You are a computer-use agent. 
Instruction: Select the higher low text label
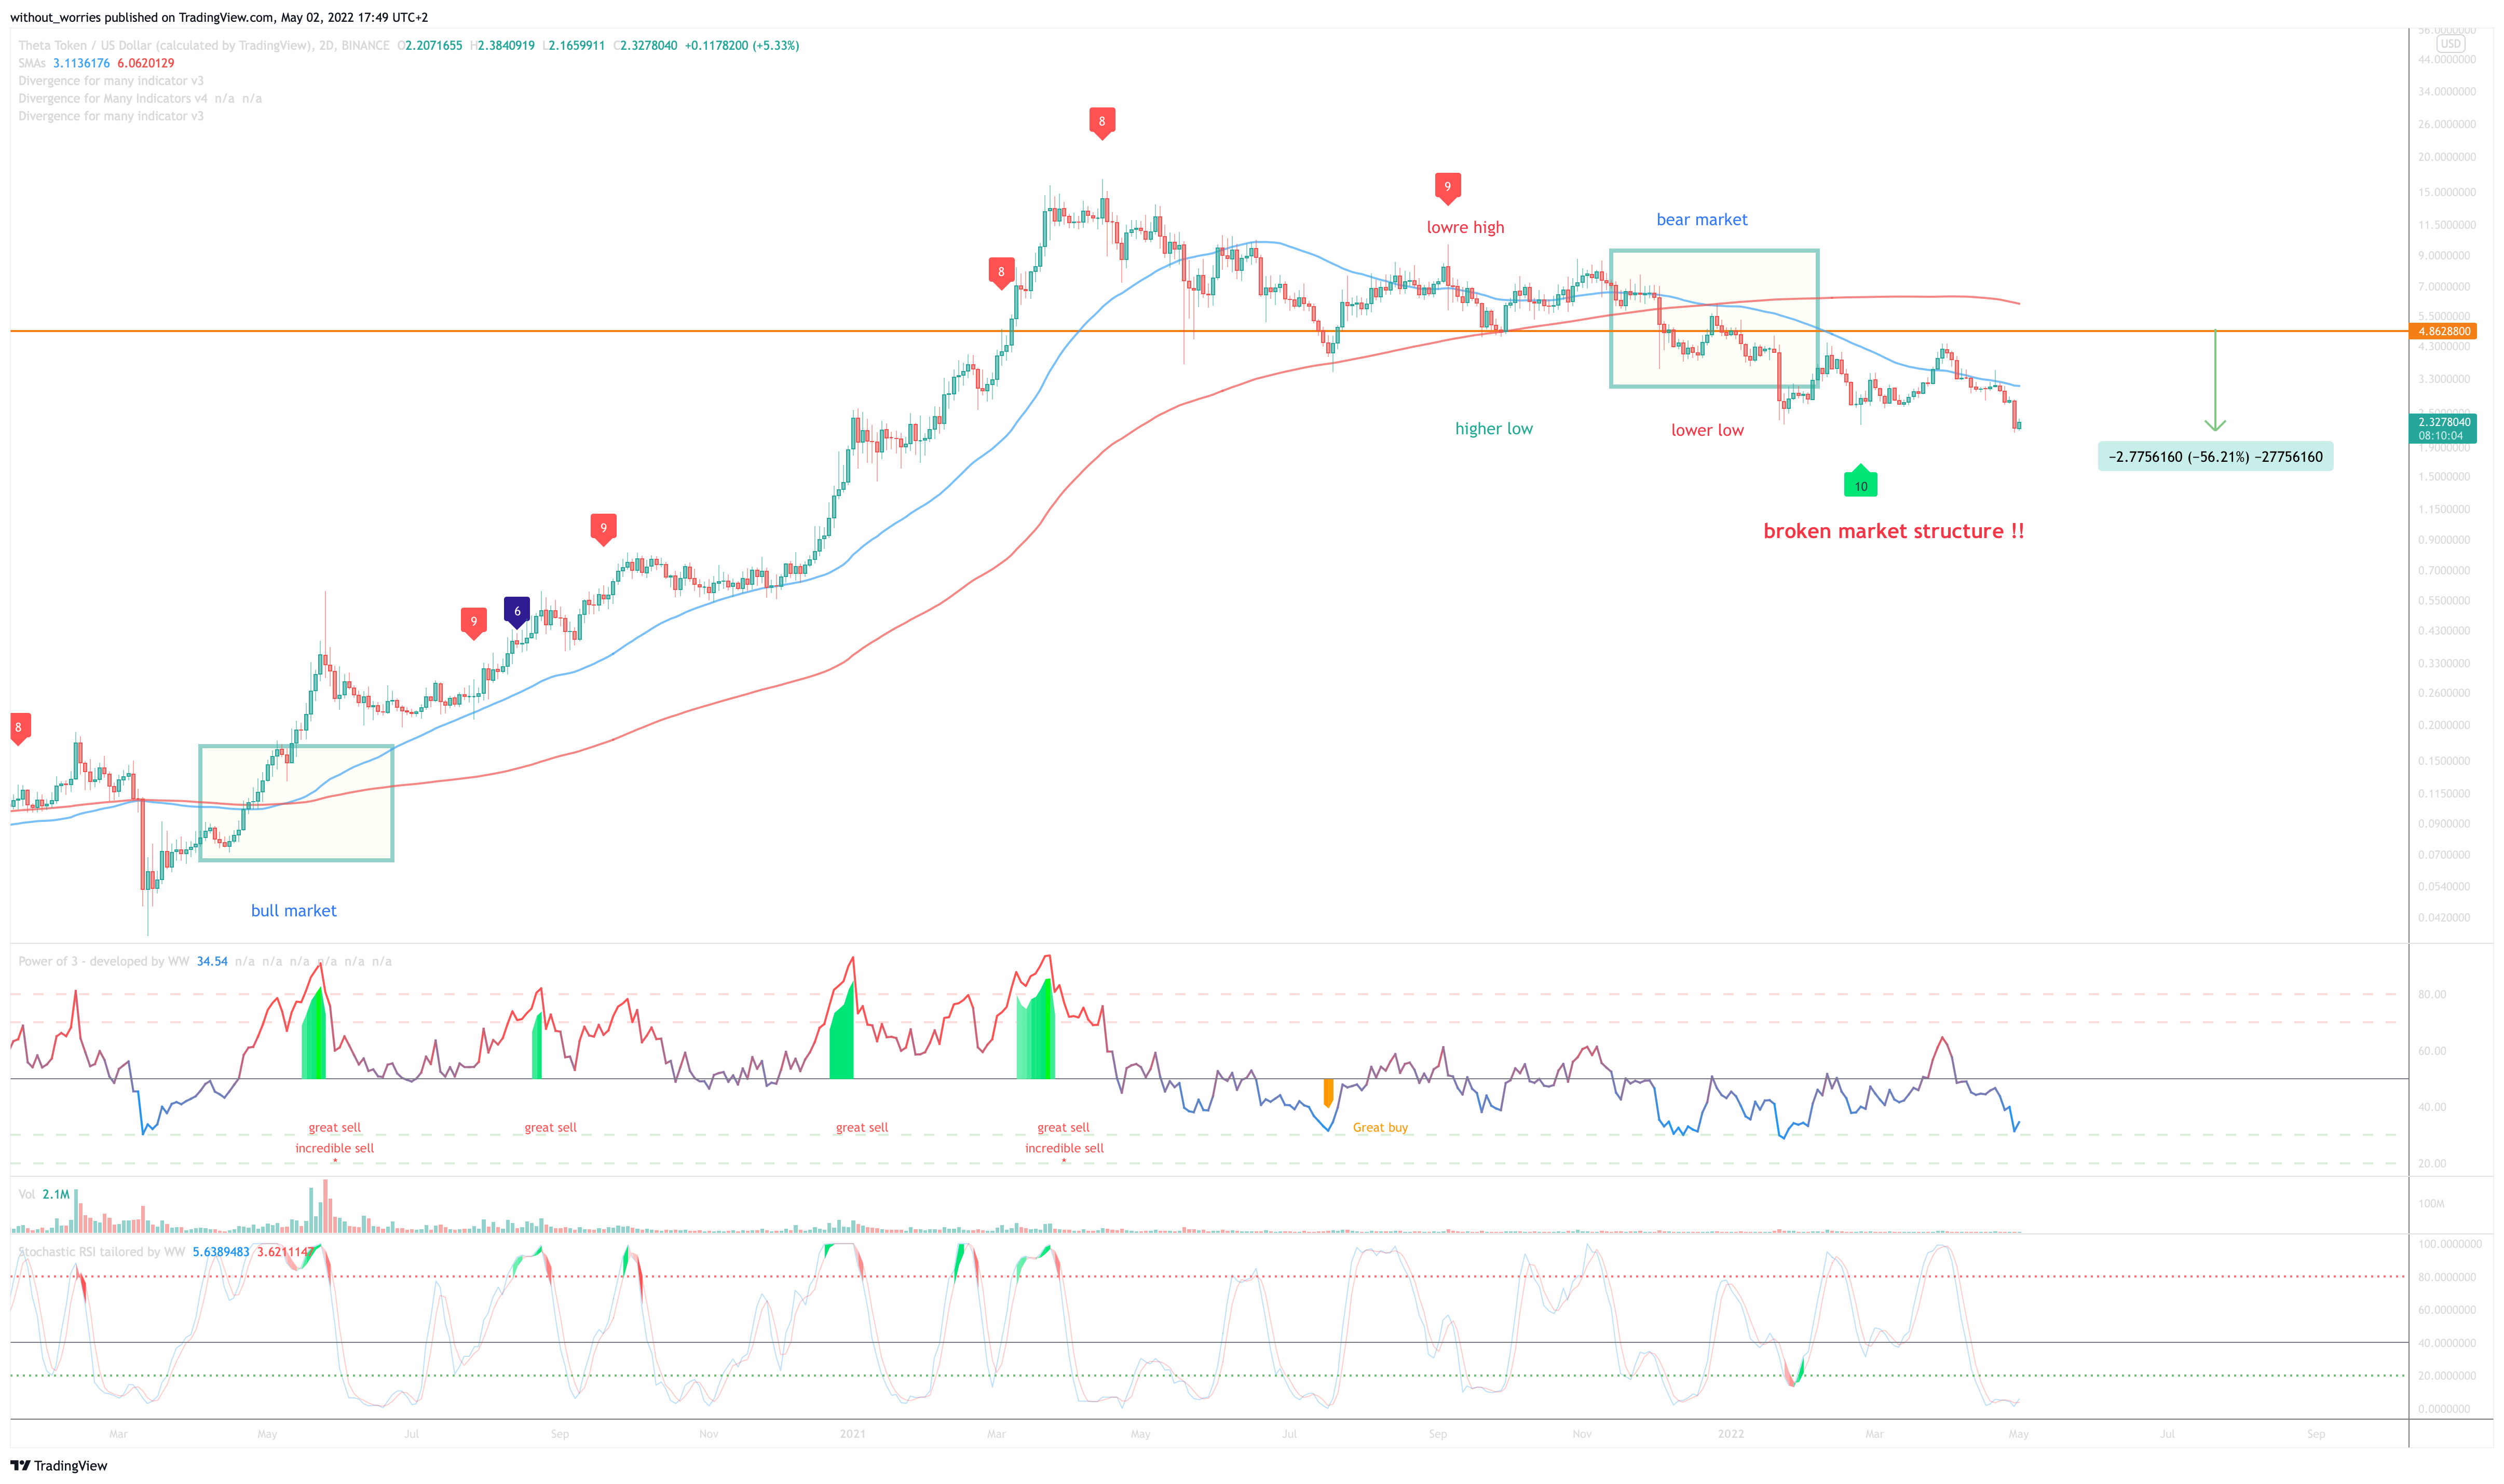[x=1493, y=429]
